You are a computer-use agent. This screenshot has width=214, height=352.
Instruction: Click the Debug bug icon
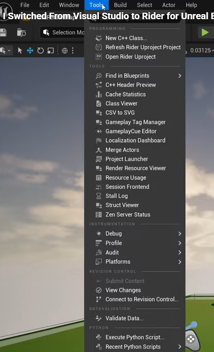[x=99, y=234]
